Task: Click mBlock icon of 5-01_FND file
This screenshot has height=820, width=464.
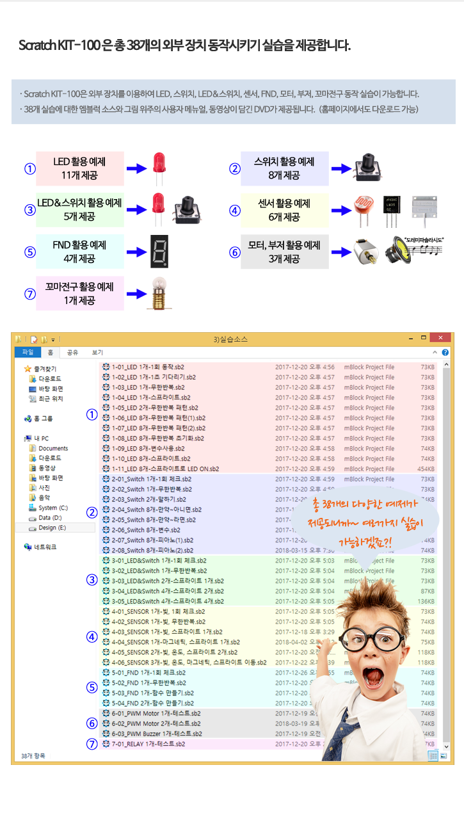Action: point(106,673)
